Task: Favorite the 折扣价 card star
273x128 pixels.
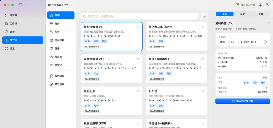Action: pyautogui.click(x=203, y=91)
